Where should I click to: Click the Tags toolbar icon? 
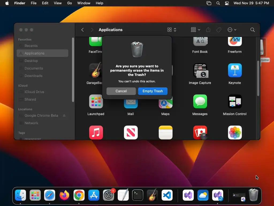[x=219, y=30]
